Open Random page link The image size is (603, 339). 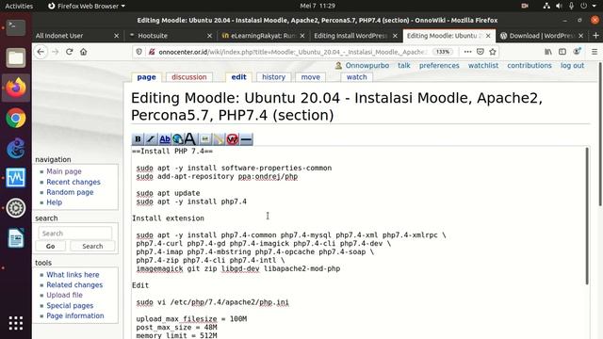click(70, 192)
